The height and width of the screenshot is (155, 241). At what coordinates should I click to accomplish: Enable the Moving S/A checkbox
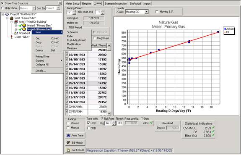pyautogui.click(x=157, y=12)
